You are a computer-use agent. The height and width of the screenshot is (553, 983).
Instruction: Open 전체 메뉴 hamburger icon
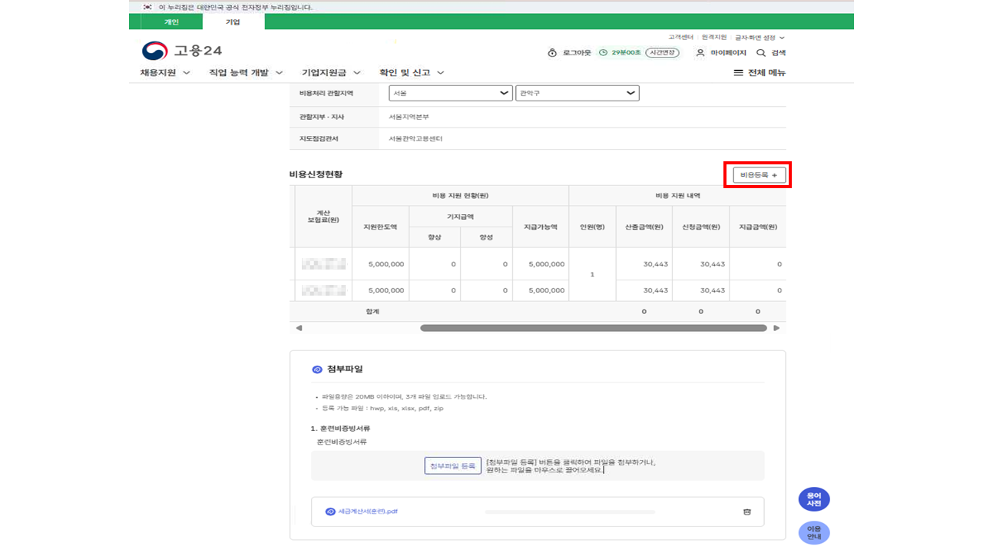(738, 73)
